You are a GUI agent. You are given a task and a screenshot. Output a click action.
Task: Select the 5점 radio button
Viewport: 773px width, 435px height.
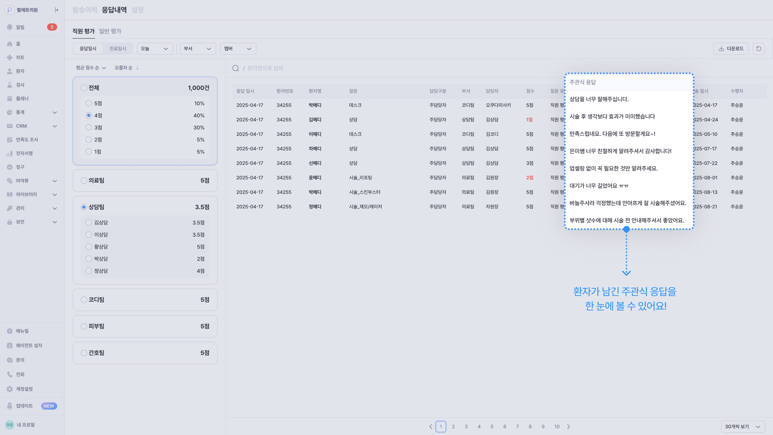(89, 104)
